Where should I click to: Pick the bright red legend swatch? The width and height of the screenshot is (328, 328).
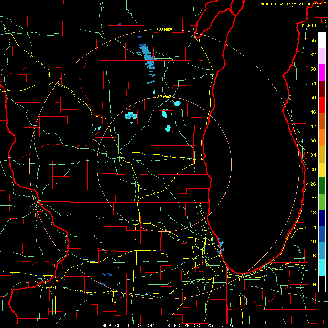(322, 105)
